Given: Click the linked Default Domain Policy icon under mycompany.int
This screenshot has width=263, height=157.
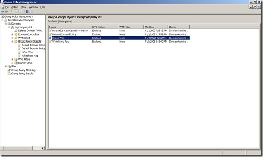Looking at the screenshot, I should point(16,31).
